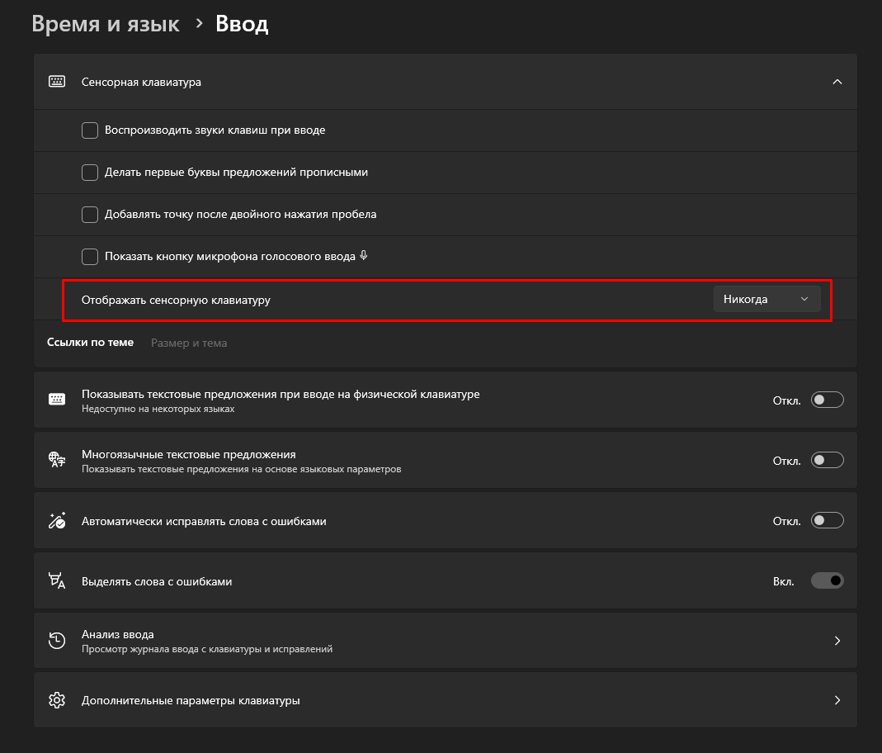Click Просмотр журнала ввода subtitle text
This screenshot has height=753, width=882.
207,650
